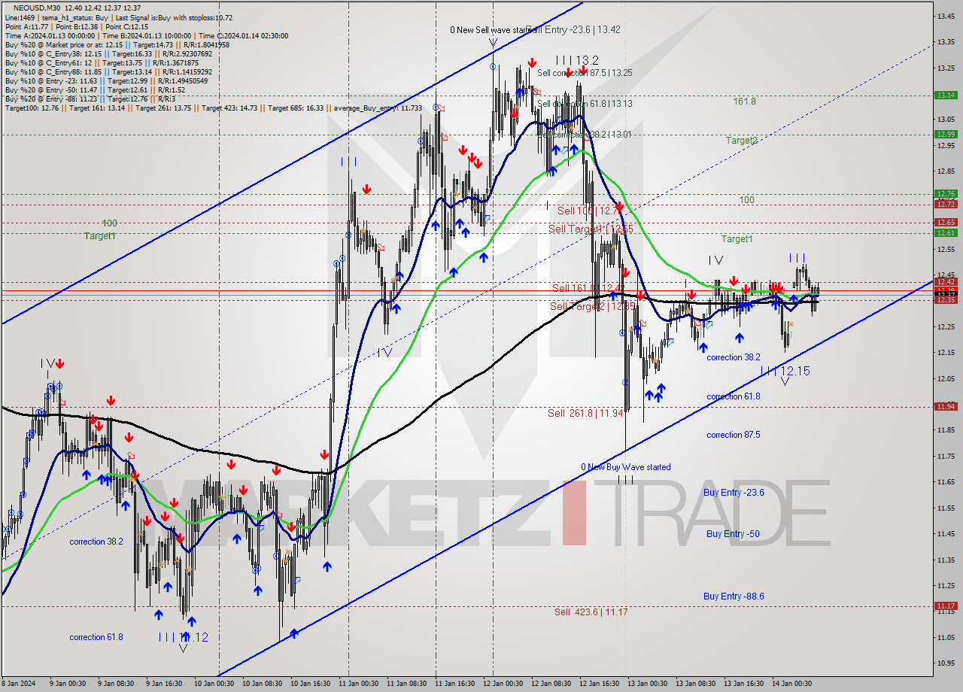The width and height of the screenshot is (963, 692).
Task: Click the green '161.8' Fibonacci label
Action: [744, 101]
